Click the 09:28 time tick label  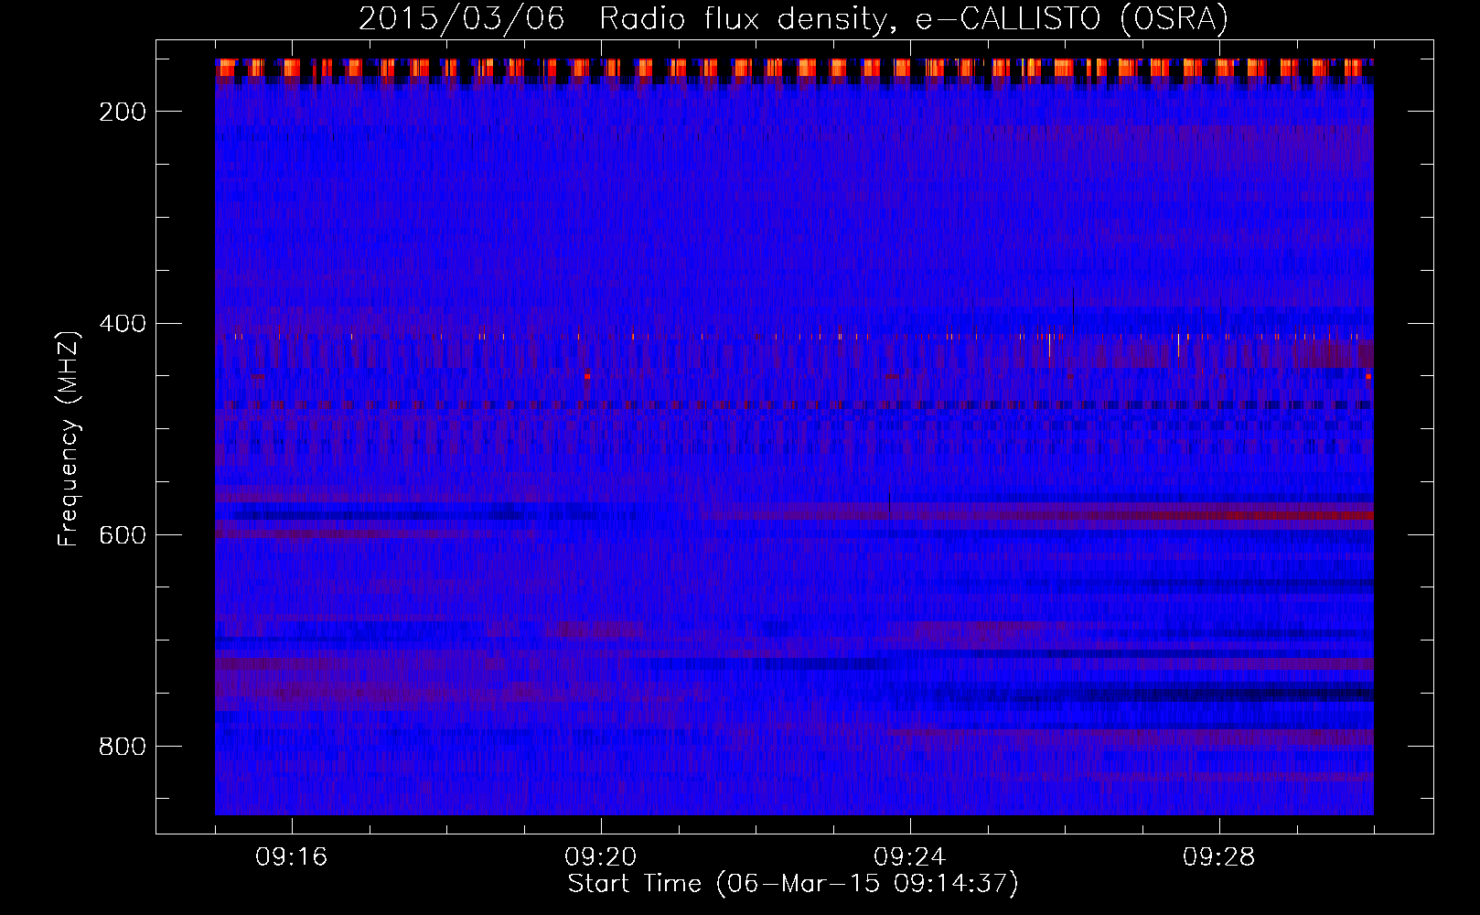tap(1219, 857)
